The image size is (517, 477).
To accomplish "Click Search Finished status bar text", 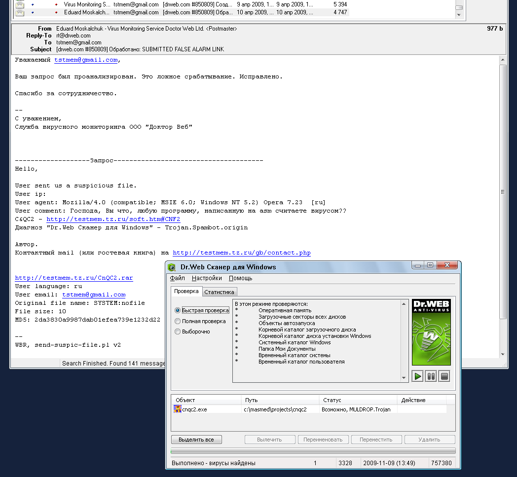I will (113, 363).
